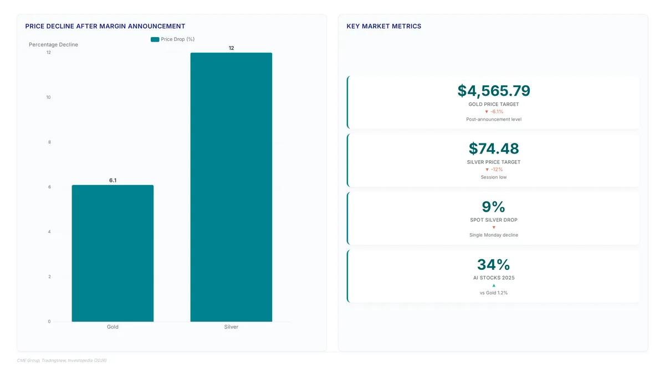Click the AI Stocks 2025 label
Screen dimensions: 665x374
tap(494, 278)
